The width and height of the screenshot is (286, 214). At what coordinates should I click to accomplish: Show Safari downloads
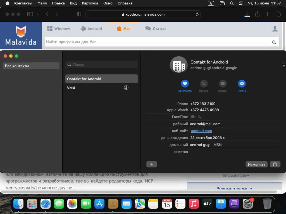(x=247, y=14)
